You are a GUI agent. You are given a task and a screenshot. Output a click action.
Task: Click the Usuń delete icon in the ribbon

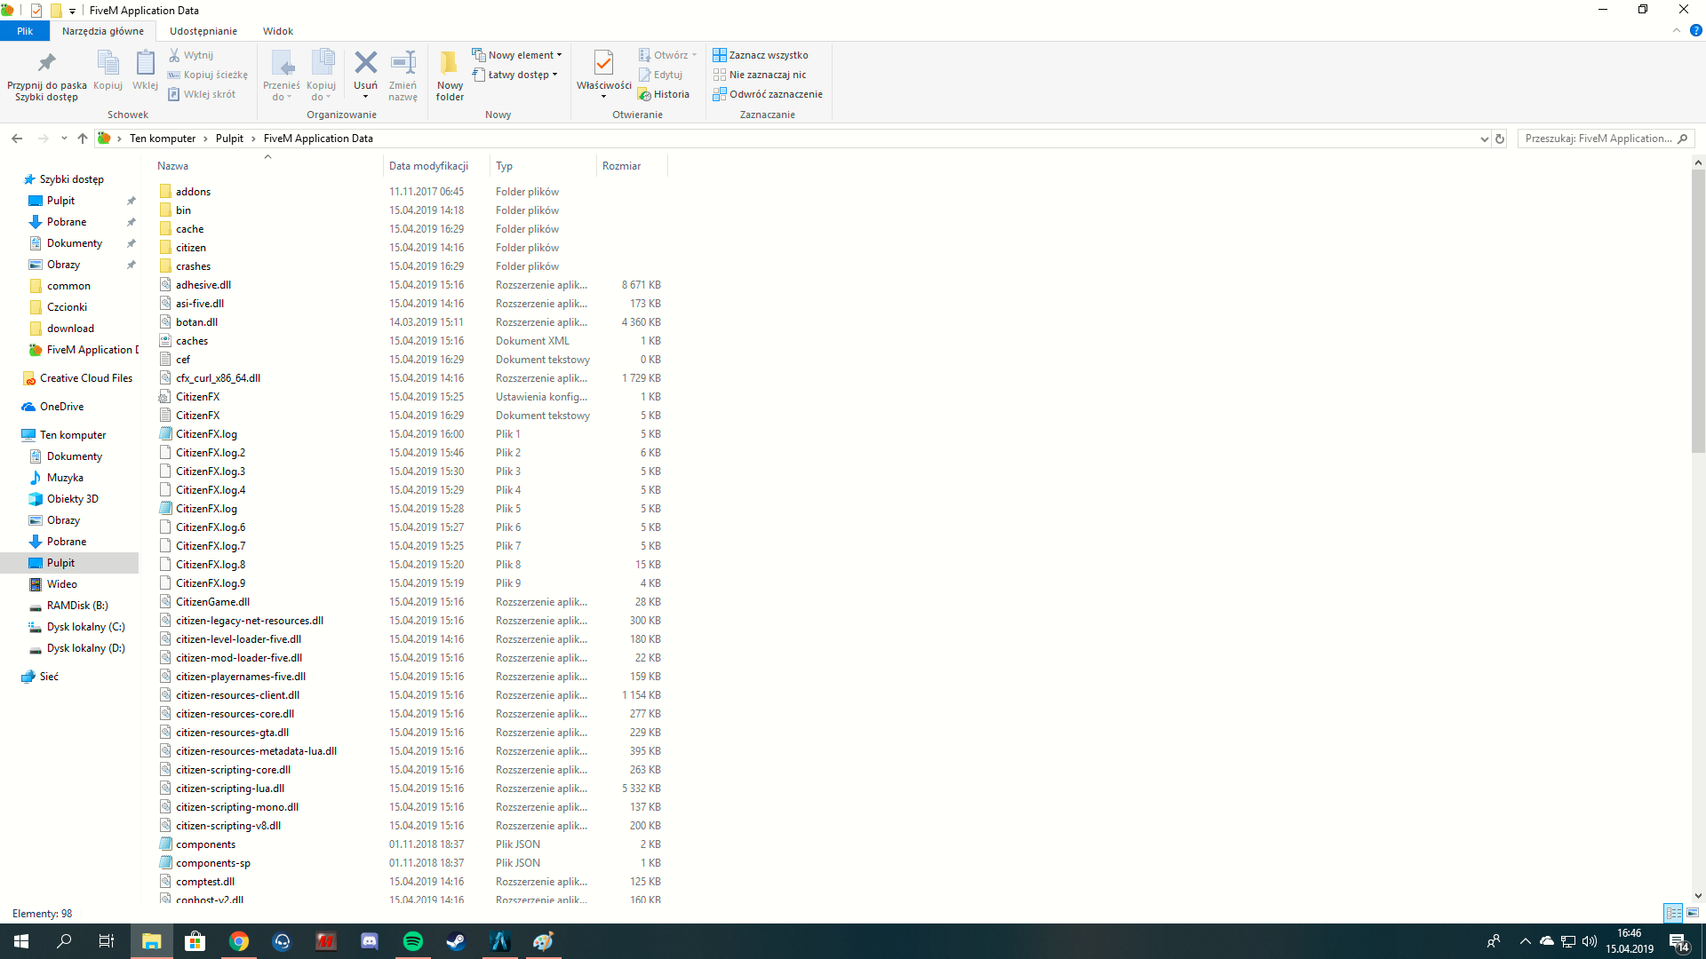365,64
